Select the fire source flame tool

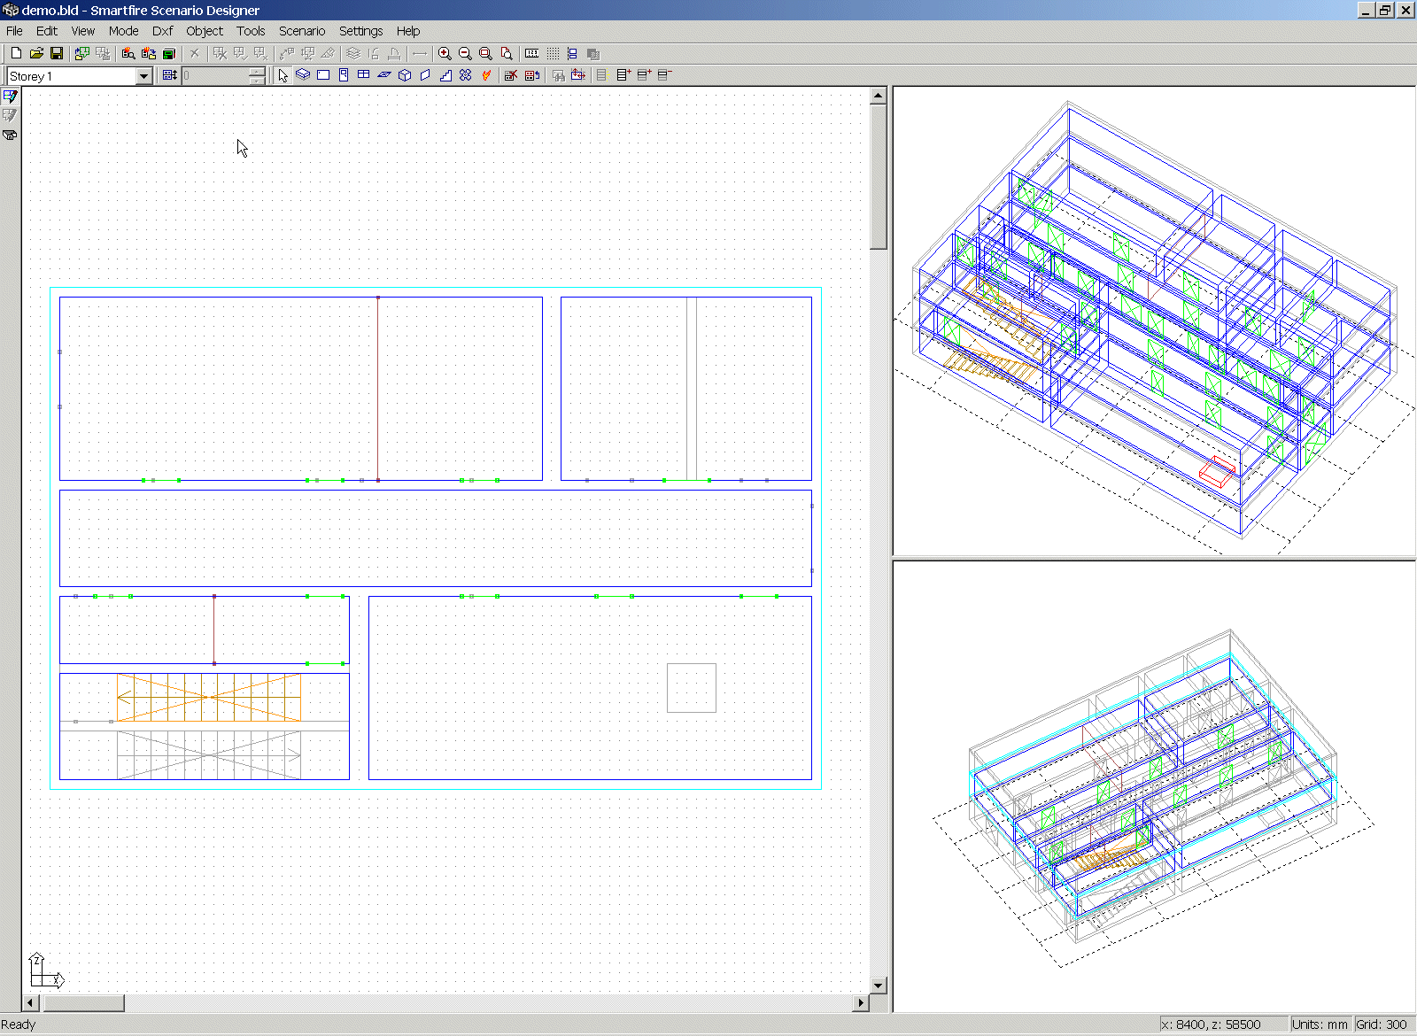486,75
